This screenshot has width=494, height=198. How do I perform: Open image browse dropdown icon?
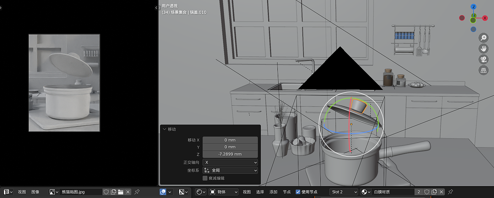[54, 192]
